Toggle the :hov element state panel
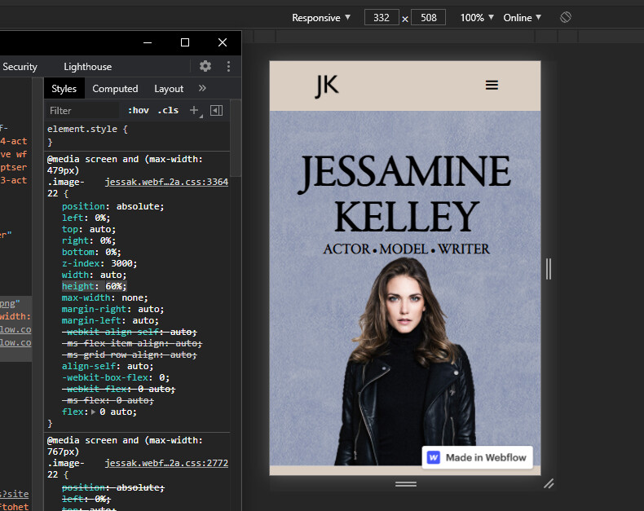This screenshot has width=644, height=511. tap(139, 110)
